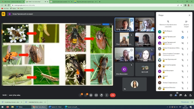
Task: Mute Ольга Ігорівна's microphone icon
Action: [182, 54]
